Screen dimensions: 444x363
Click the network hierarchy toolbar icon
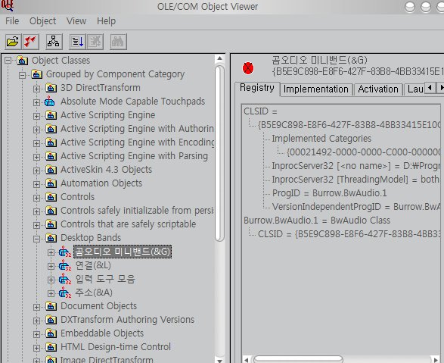[x=54, y=42]
